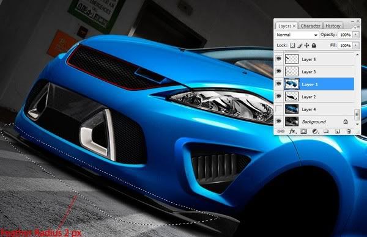Click the Lock image pixels brush icon
367x237 pixels.
coord(300,45)
